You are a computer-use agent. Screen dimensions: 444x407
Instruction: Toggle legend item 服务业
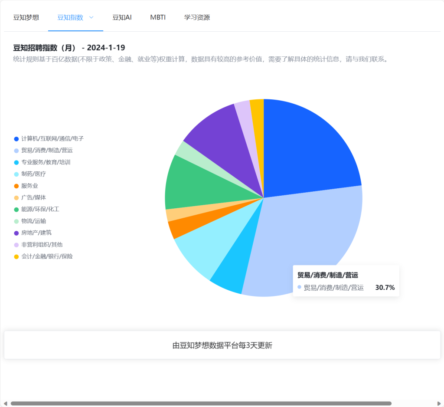(26, 186)
